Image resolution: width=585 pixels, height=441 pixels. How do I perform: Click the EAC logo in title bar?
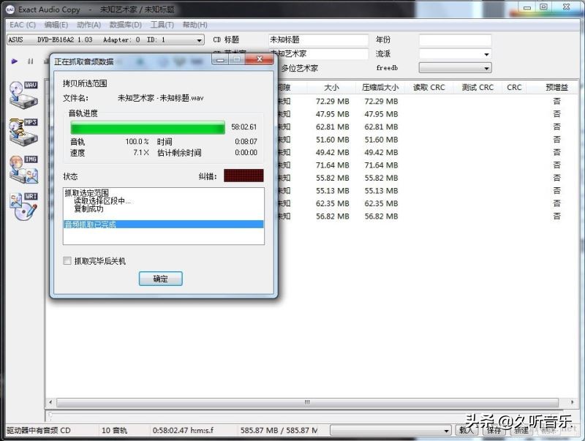pyautogui.click(x=10, y=10)
